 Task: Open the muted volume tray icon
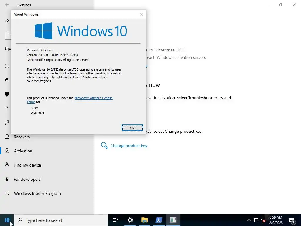click(263, 220)
